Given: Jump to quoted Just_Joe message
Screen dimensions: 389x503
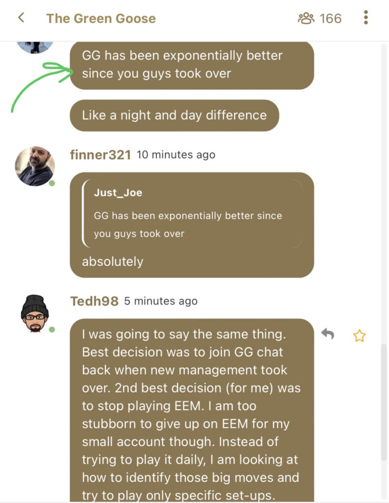Looking at the screenshot, I should point(192,213).
